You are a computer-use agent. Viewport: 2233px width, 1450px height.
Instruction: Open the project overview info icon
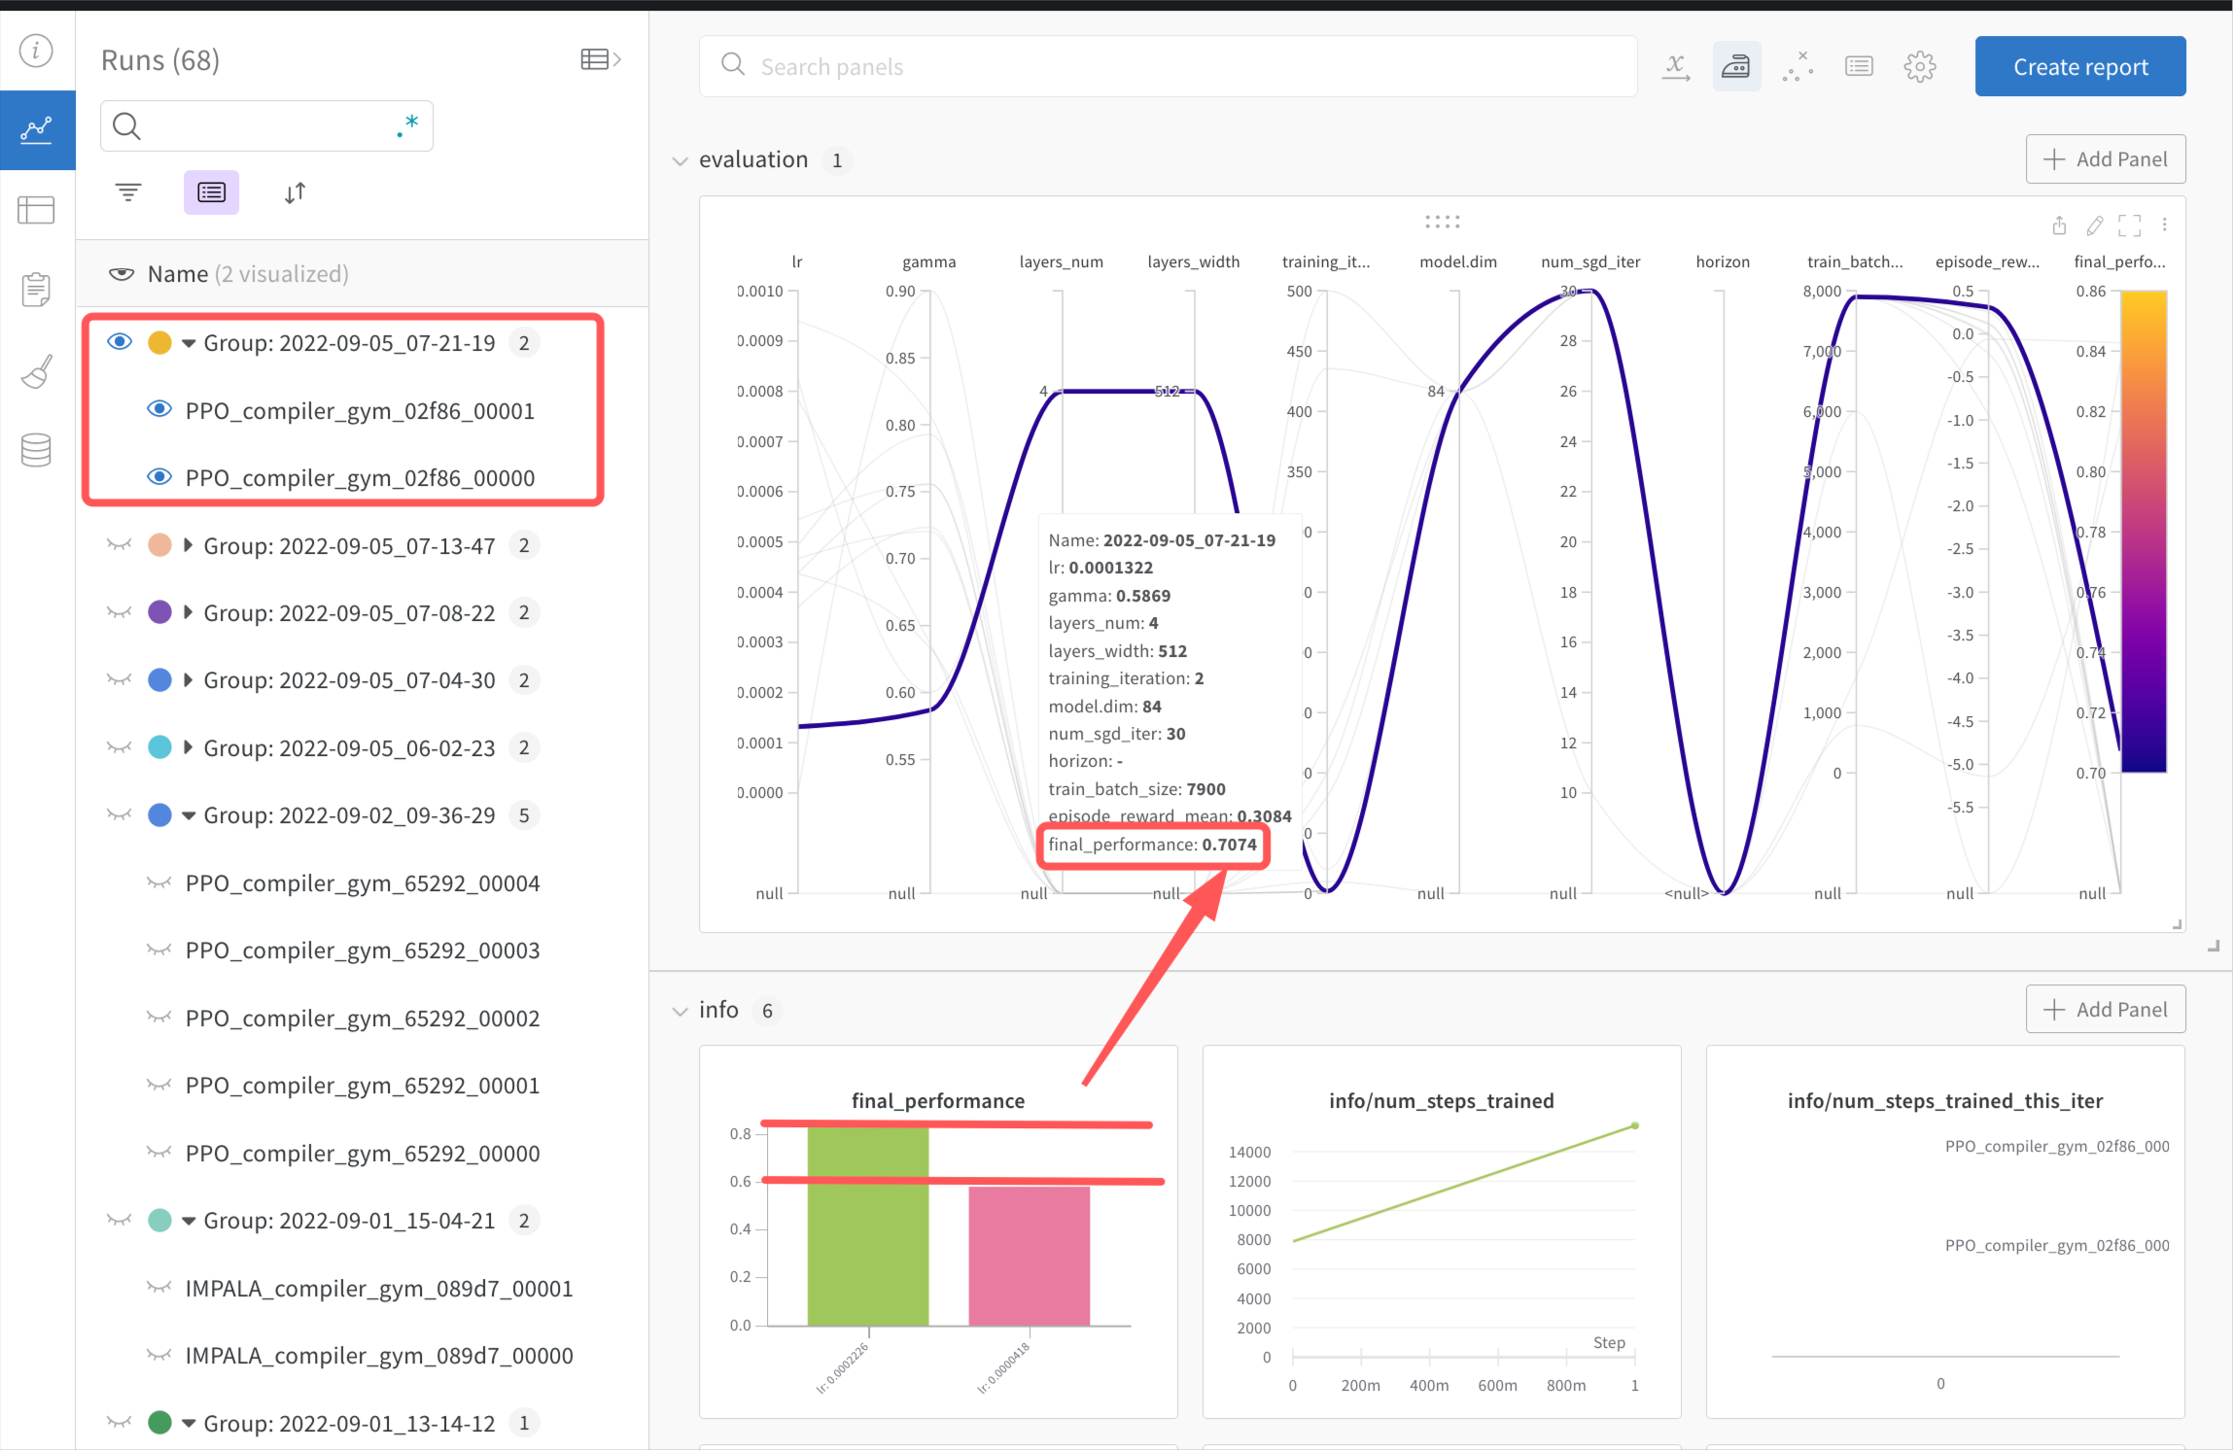[x=36, y=50]
